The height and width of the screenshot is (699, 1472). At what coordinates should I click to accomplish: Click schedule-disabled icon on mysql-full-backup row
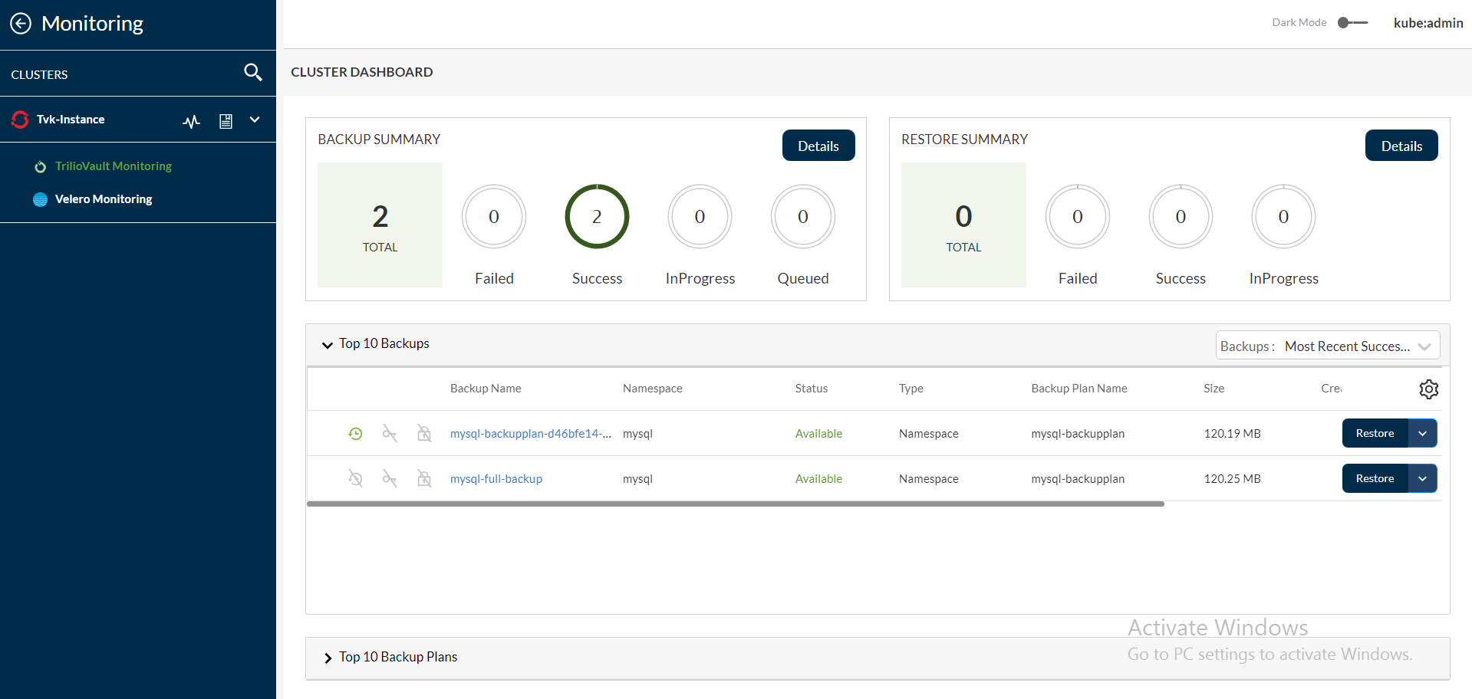(x=355, y=479)
